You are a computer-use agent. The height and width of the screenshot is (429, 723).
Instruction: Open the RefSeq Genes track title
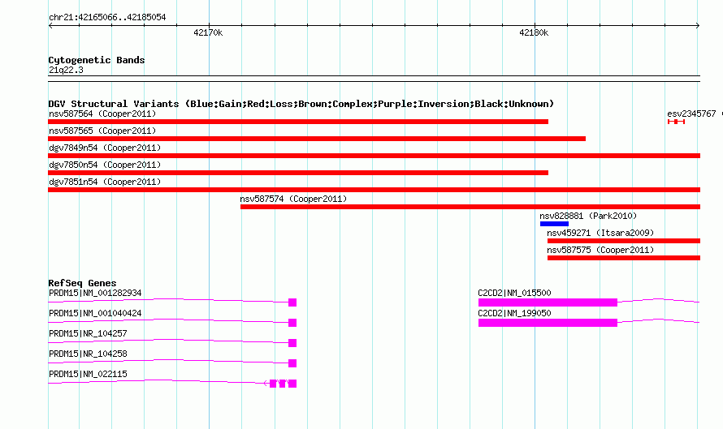tap(82, 283)
